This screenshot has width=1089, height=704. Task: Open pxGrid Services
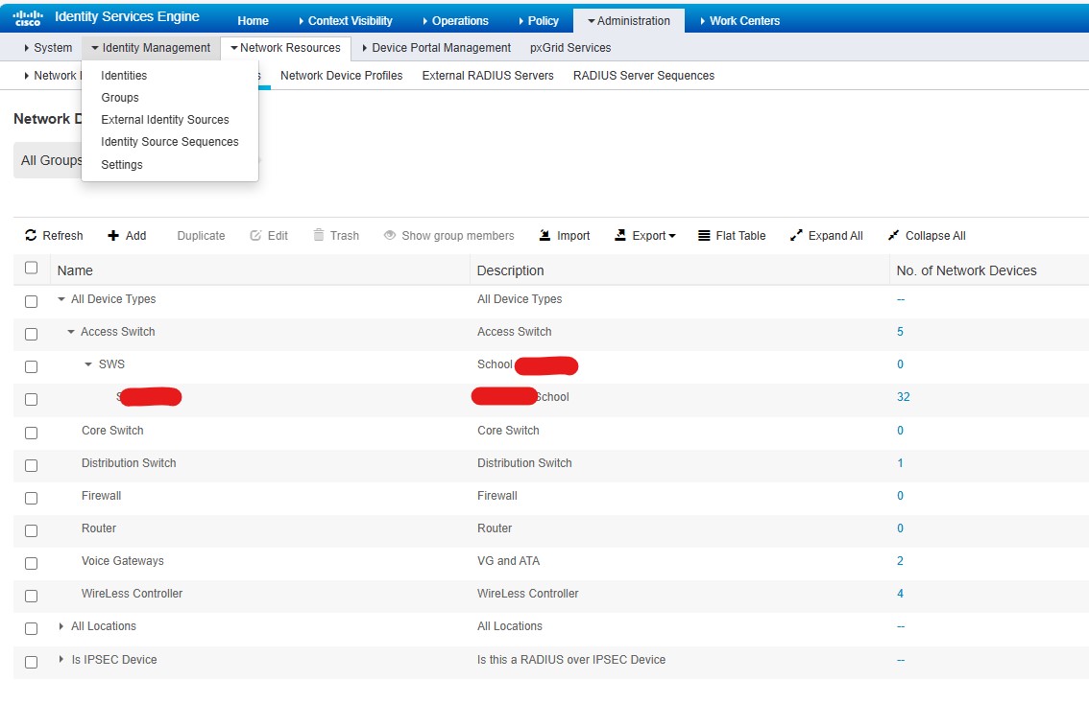pos(570,47)
